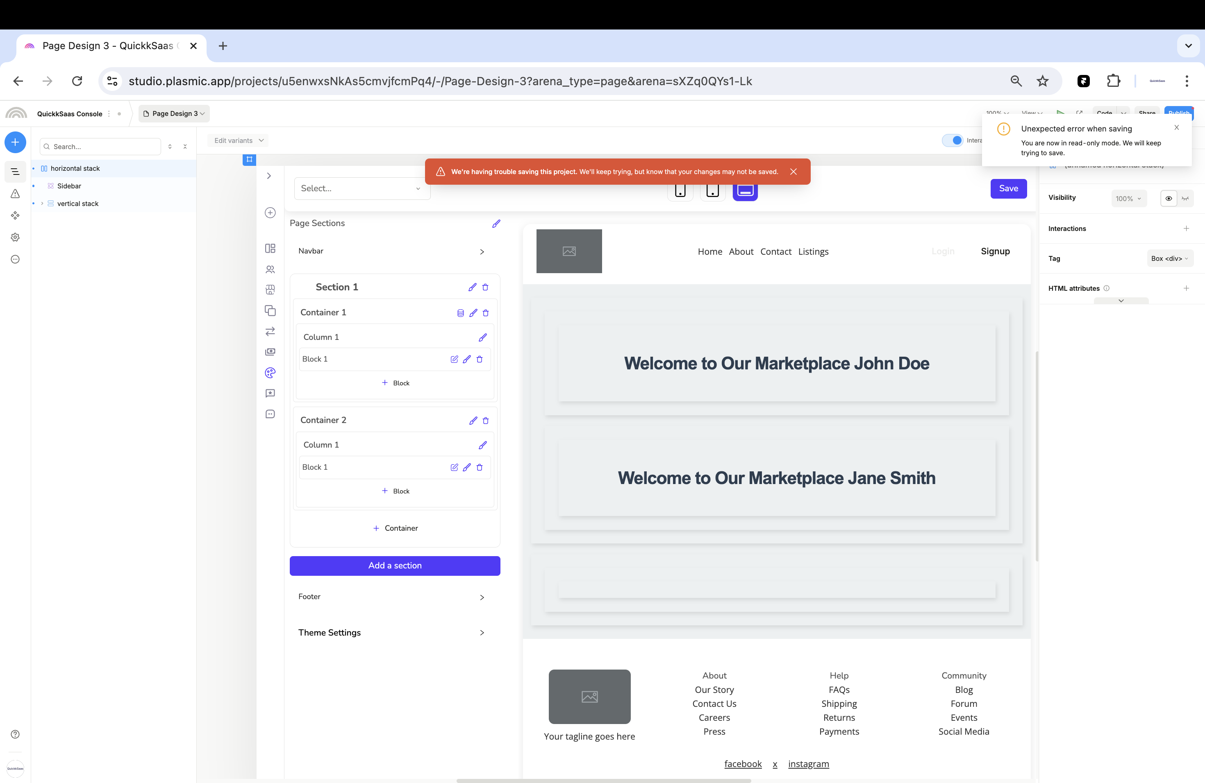
Task: Expand the Footer section row
Action: (x=481, y=597)
